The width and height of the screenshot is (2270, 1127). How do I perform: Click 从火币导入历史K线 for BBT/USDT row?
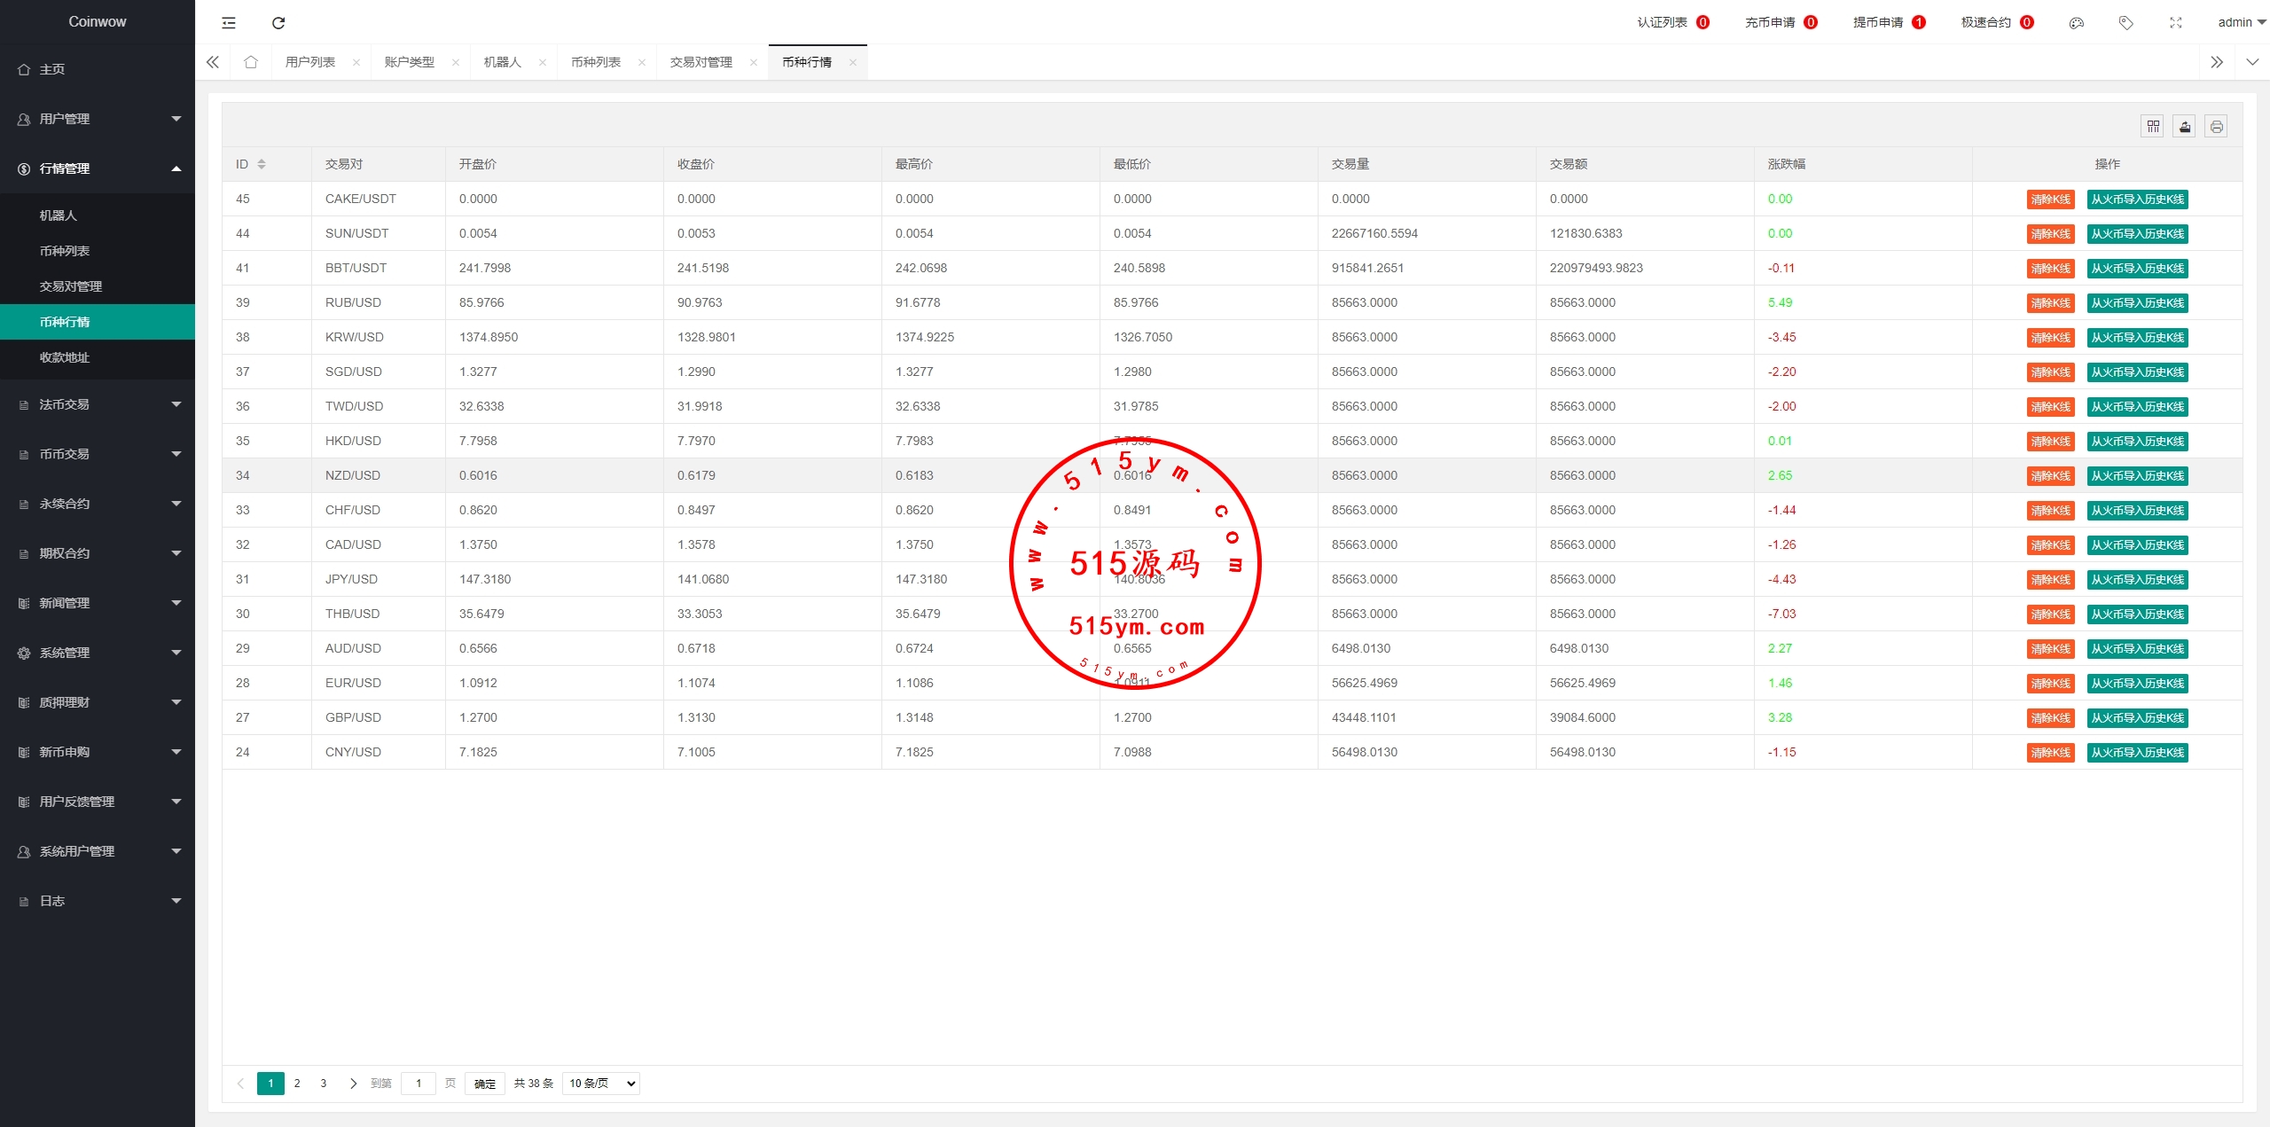(x=2137, y=269)
